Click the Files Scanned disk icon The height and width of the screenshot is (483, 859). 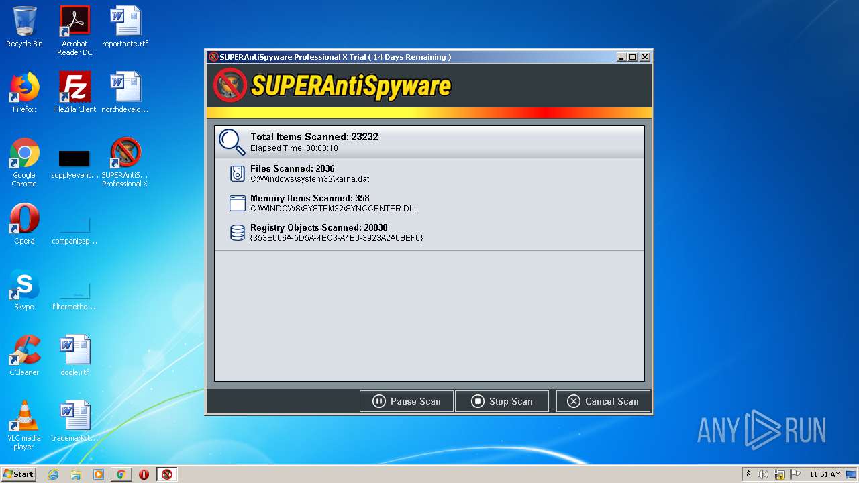click(237, 174)
